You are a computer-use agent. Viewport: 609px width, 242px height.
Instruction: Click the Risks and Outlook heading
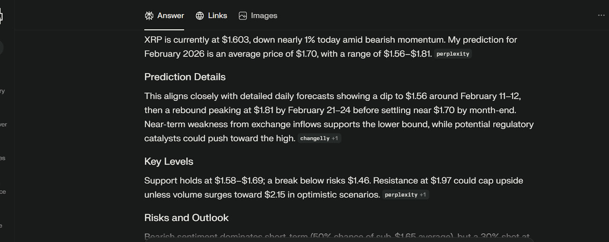[187, 218]
